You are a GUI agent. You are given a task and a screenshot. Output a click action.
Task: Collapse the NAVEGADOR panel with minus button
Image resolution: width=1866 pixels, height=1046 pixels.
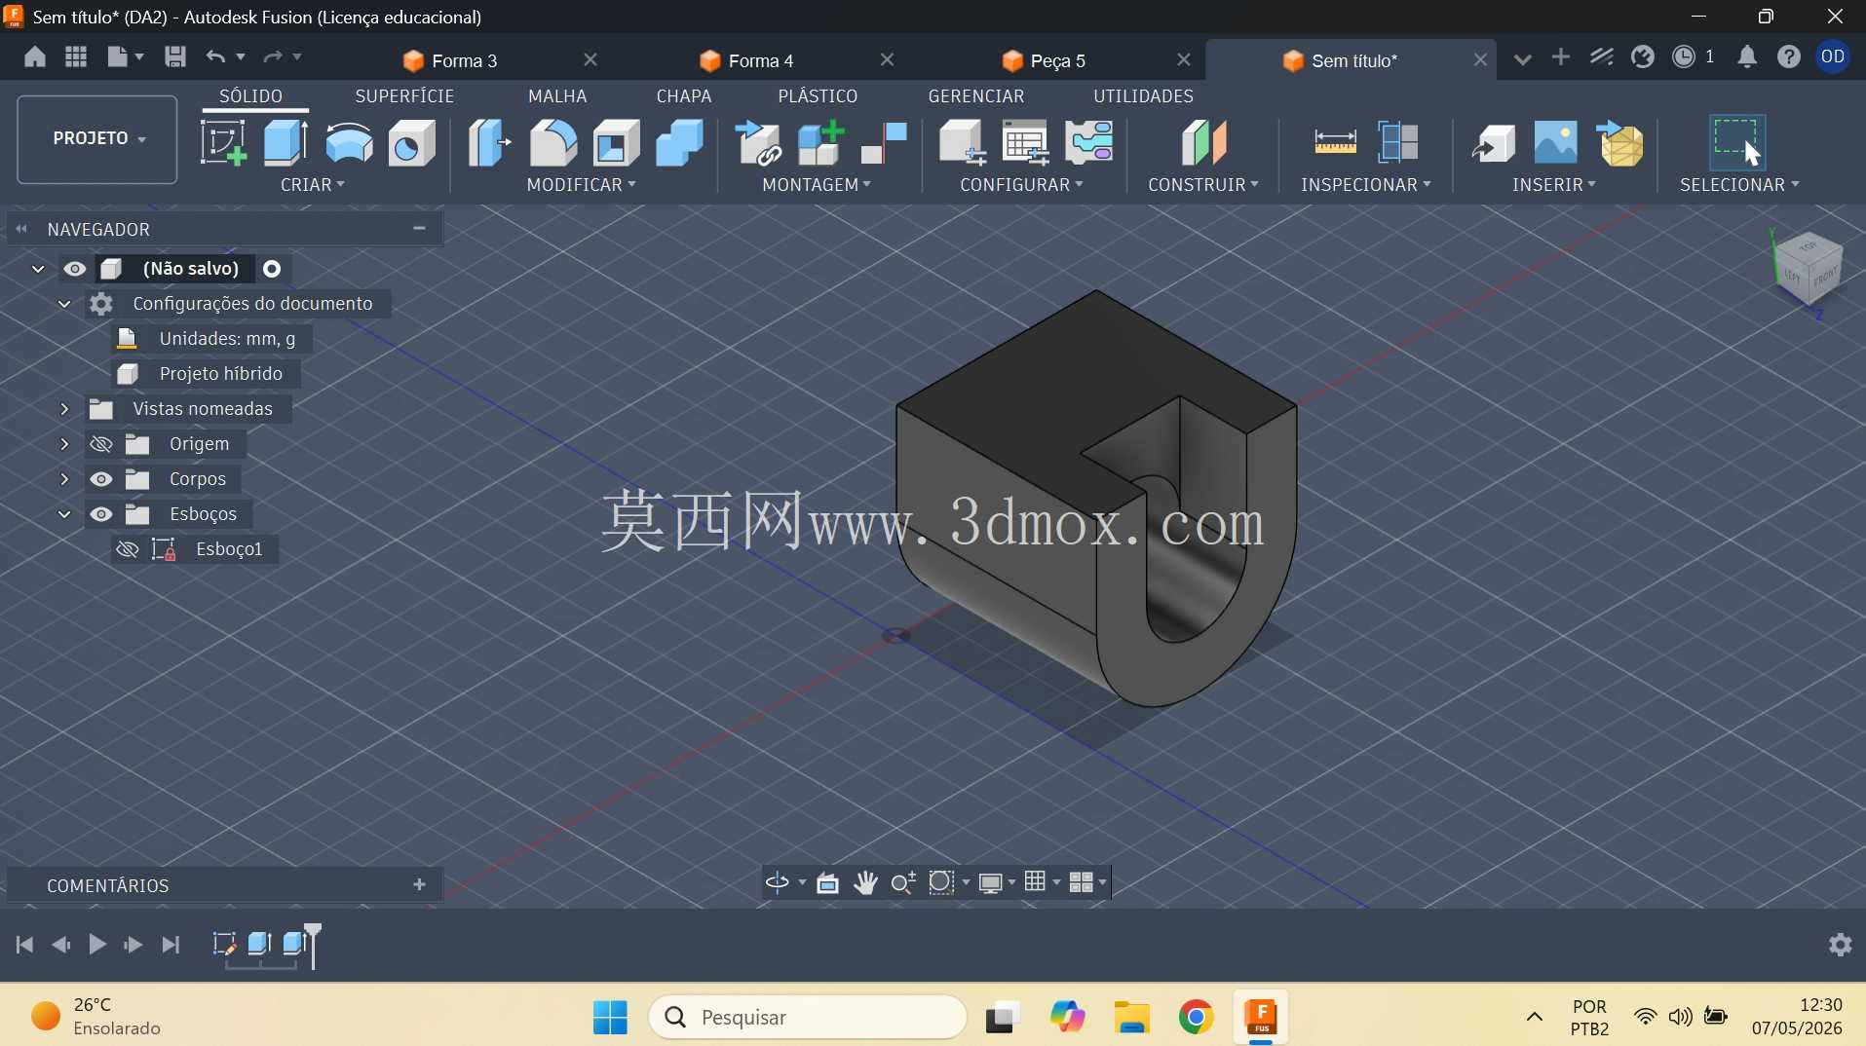(x=420, y=229)
